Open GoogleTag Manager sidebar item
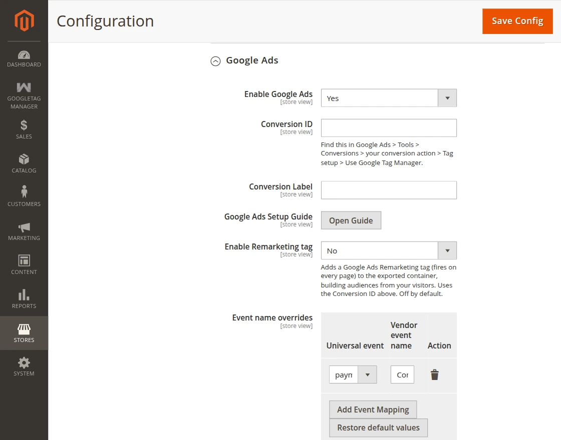Screen dimensions: 561x440 click(24, 95)
